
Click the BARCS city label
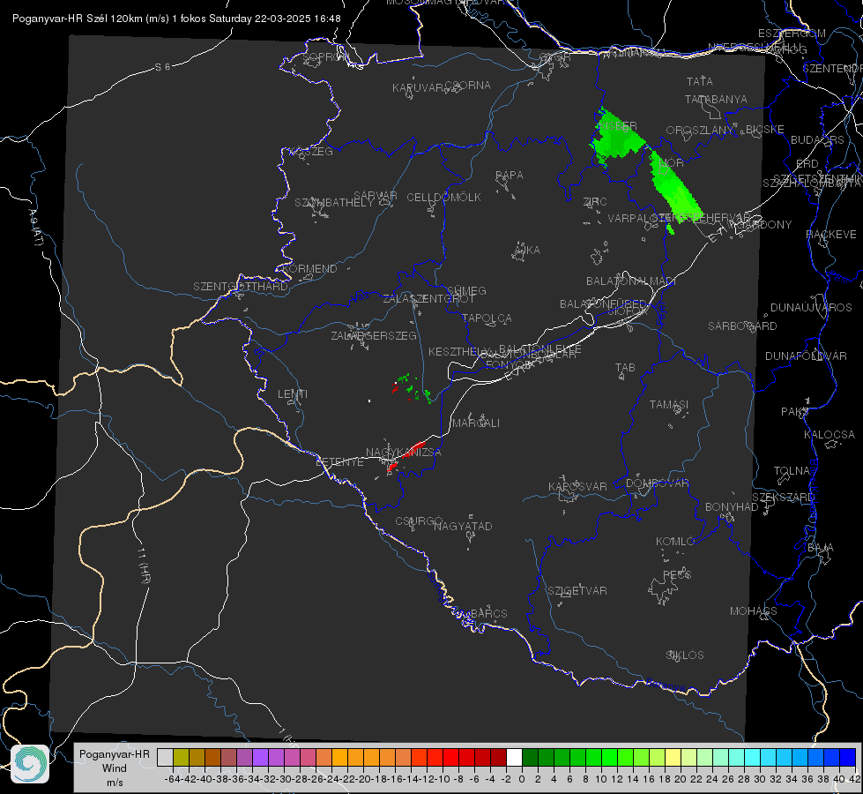(x=489, y=613)
